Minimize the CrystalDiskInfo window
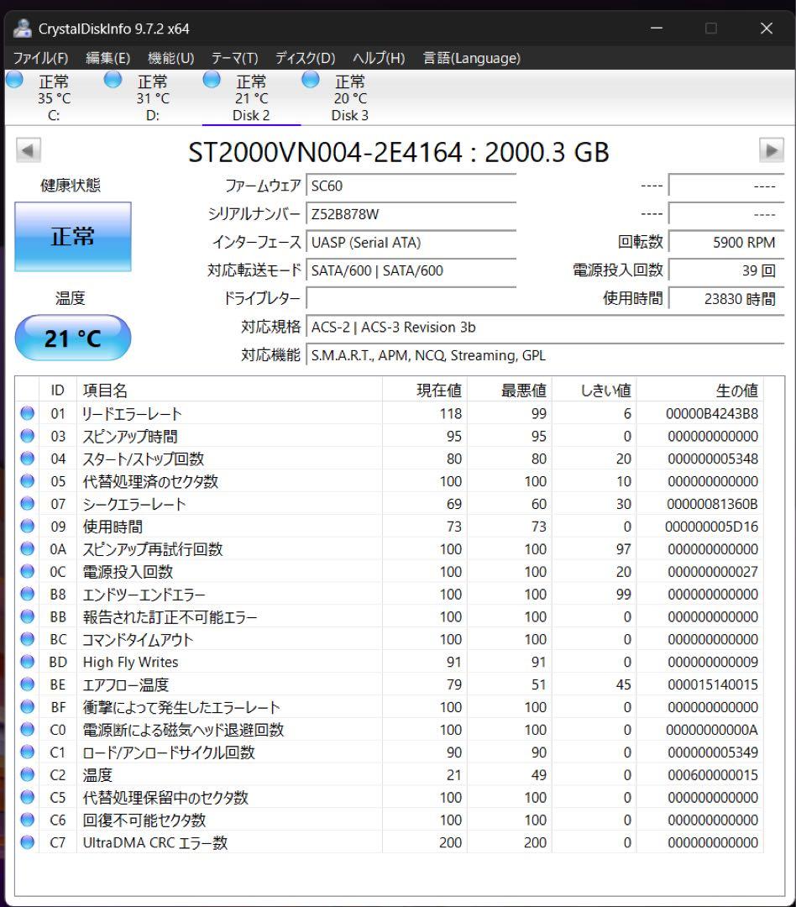This screenshot has height=907, width=796. [657, 28]
